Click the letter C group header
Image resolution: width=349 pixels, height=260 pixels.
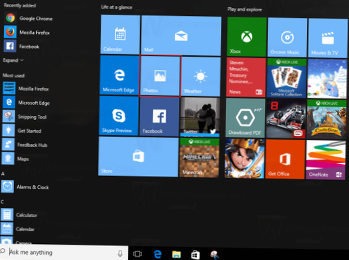(x=3, y=202)
